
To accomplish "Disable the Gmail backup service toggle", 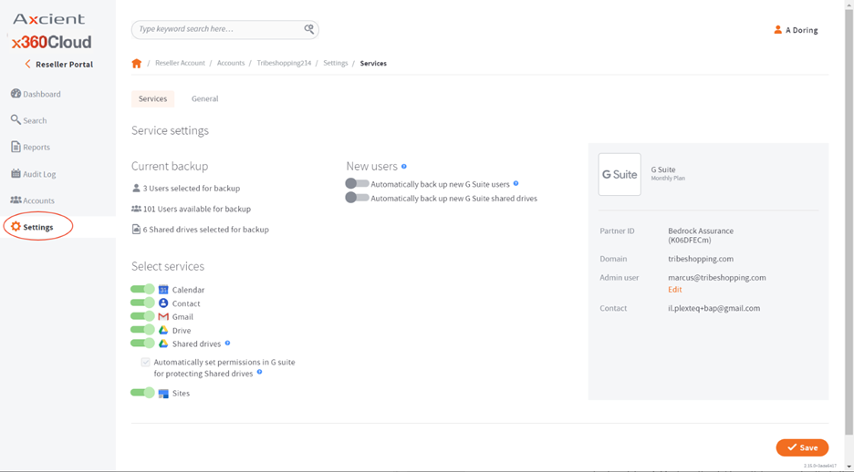I will [x=142, y=316].
